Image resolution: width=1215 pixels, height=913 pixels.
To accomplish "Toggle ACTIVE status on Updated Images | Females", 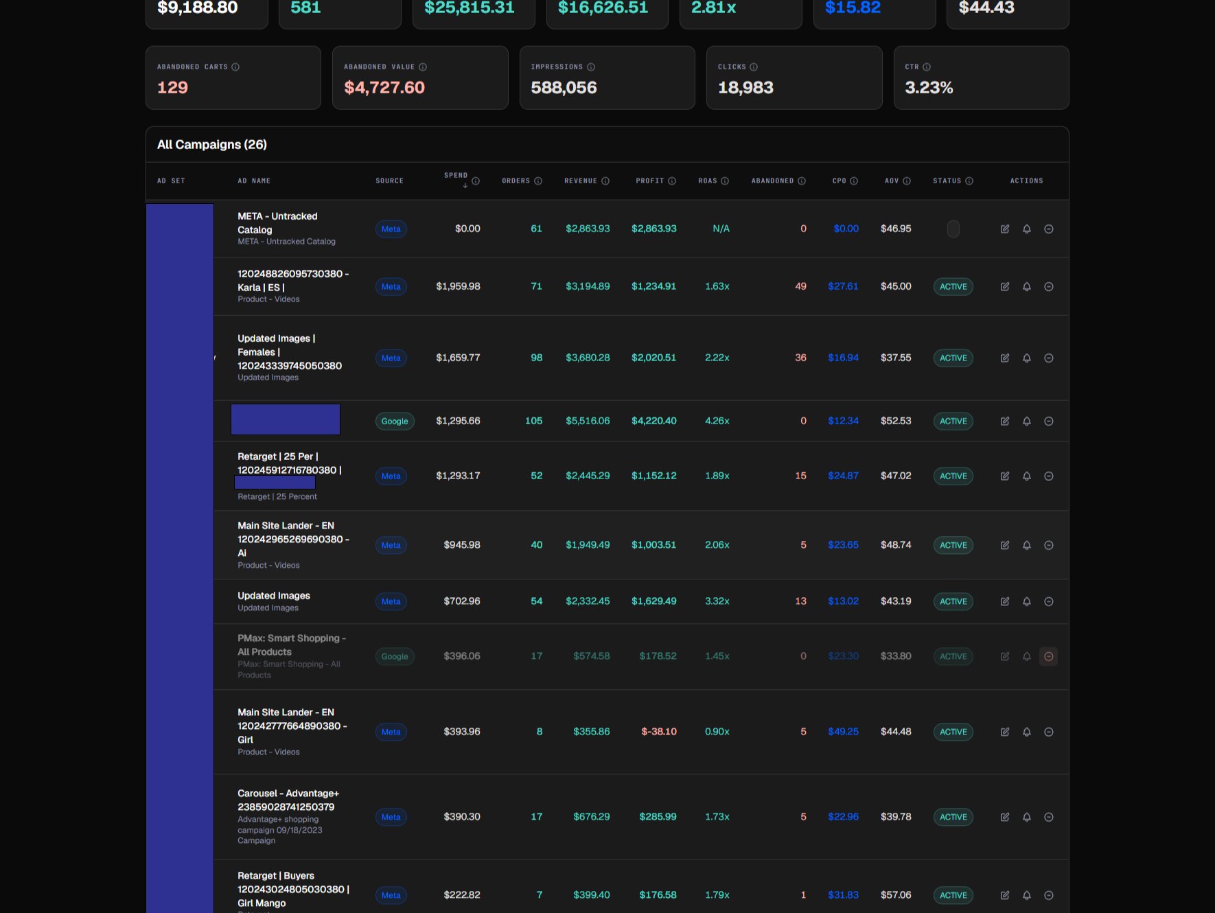I will pos(953,358).
